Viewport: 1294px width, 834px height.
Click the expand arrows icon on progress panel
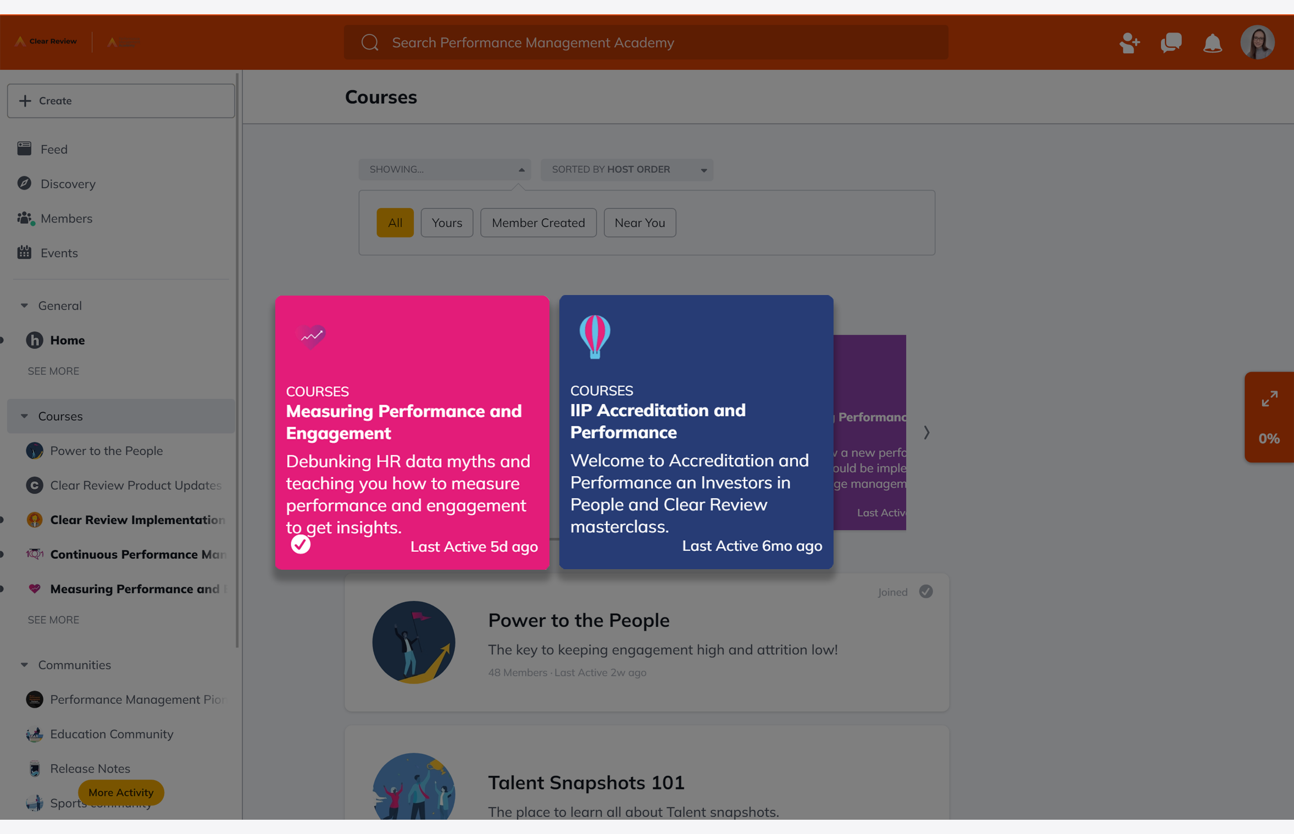[x=1269, y=398]
